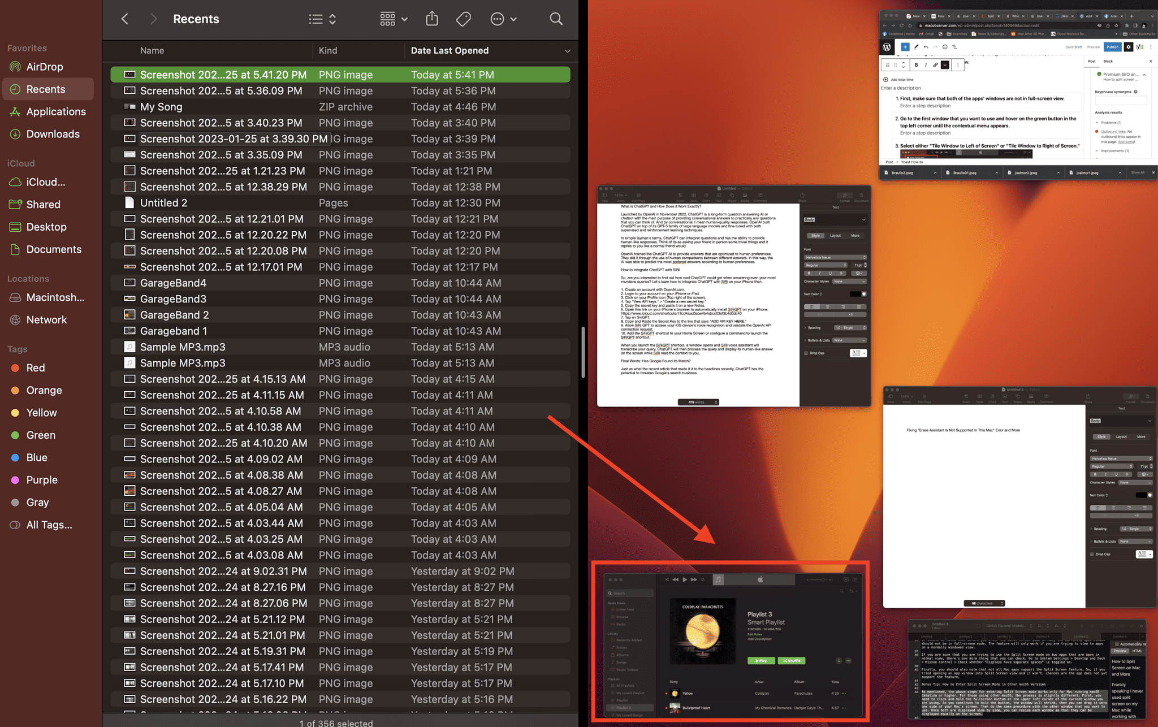Open Radio in the Music sidebar

[x=621, y=624]
